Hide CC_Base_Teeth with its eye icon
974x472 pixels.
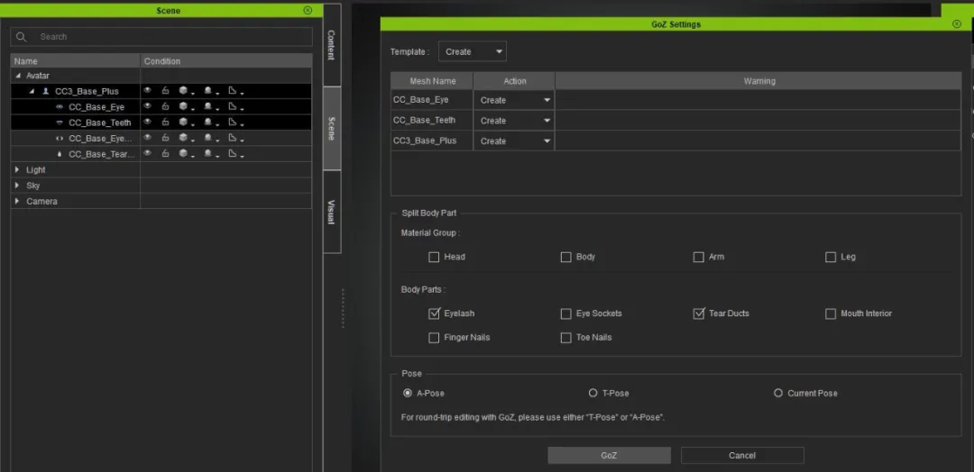click(x=147, y=123)
